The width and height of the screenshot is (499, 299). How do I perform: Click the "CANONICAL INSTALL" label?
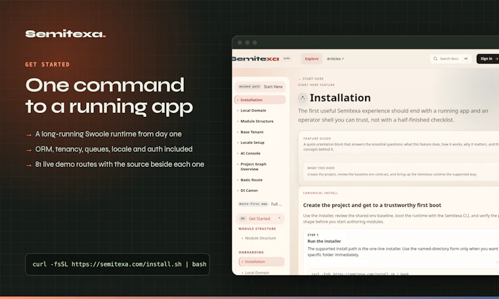point(320,193)
